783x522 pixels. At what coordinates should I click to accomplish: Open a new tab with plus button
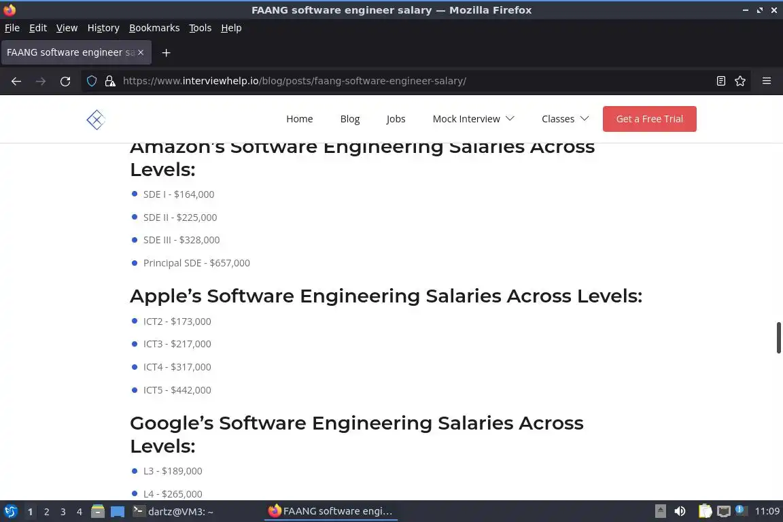pos(167,52)
